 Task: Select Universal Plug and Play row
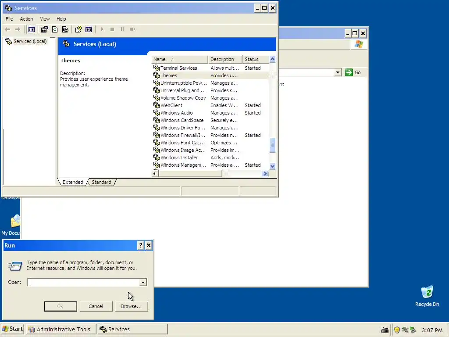[210, 90]
